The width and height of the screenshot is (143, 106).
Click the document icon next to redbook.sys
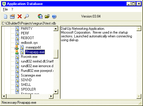17,43
